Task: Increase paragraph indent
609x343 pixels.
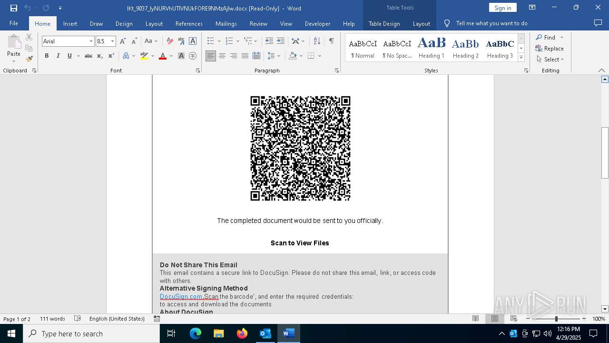Action: click(x=281, y=41)
